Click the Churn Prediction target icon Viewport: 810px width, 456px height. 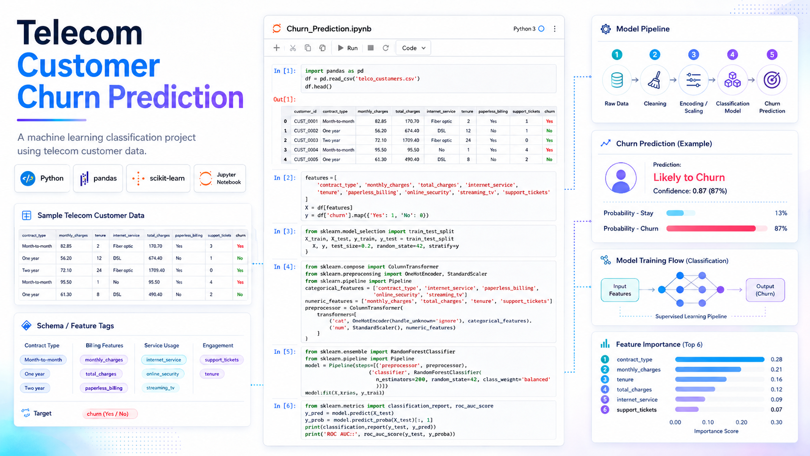point(772,80)
